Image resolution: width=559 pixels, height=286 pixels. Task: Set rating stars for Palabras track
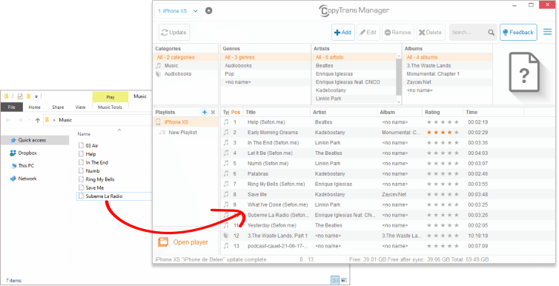443,174
